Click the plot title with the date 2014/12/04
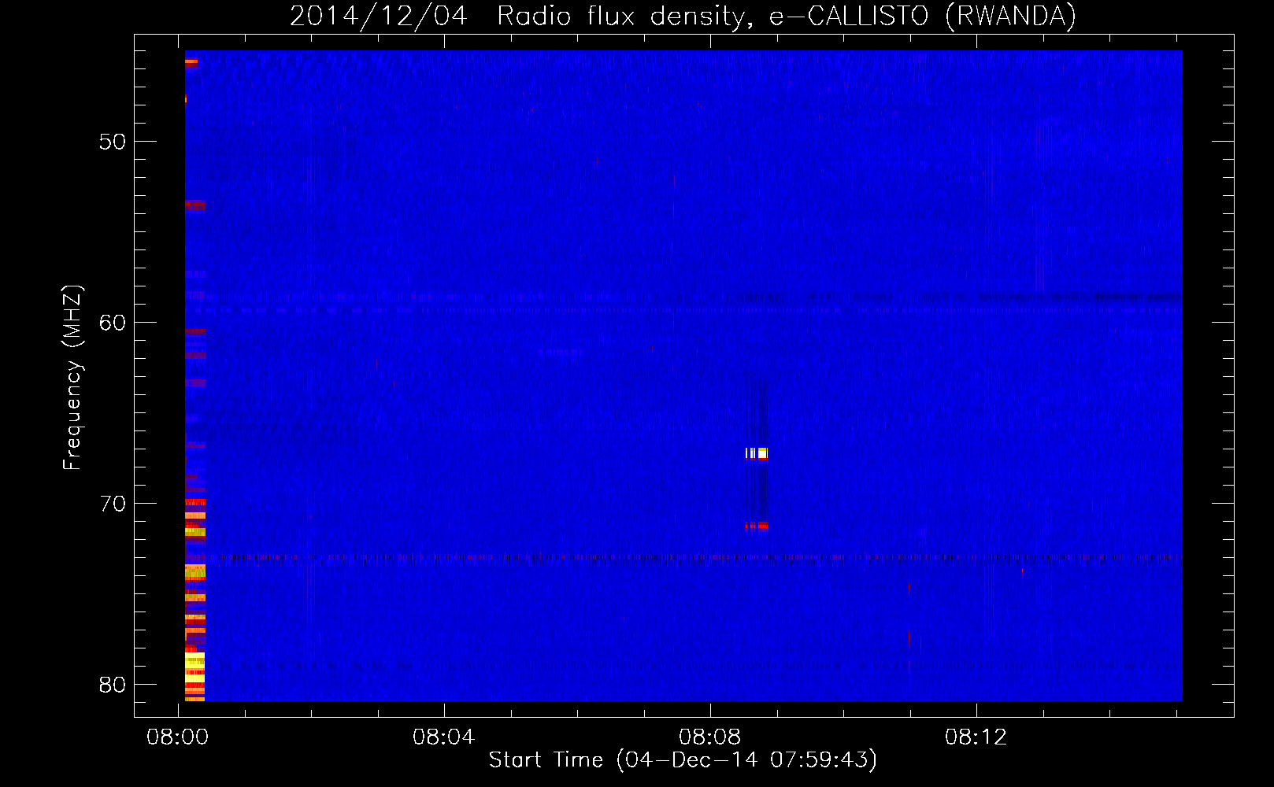Viewport: 1274px width, 787px height. (x=683, y=17)
